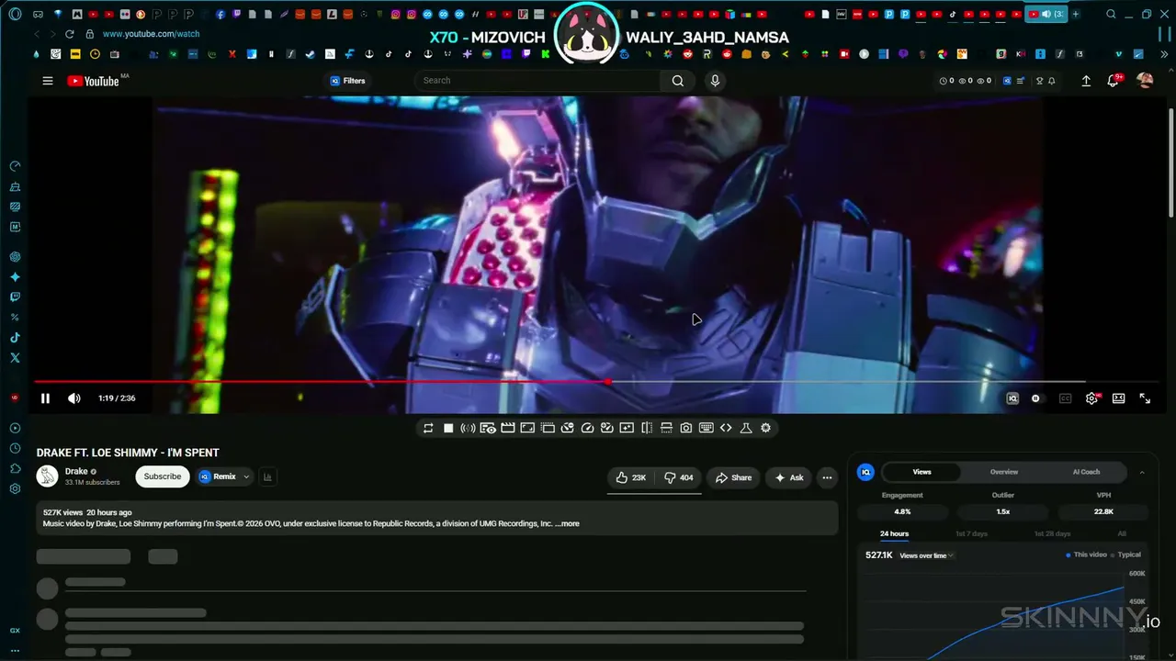Click the Share button
This screenshot has height=661, width=1176.
(x=733, y=477)
